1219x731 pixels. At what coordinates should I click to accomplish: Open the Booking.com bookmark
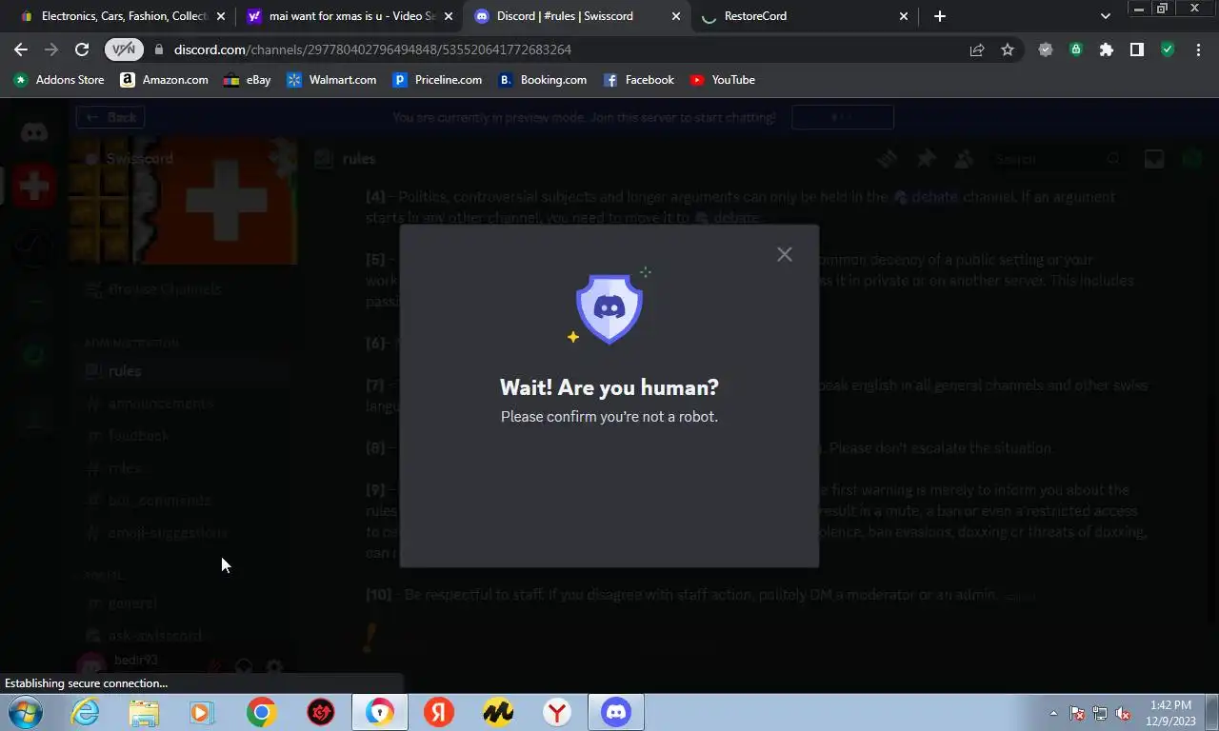click(x=543, y=80)
